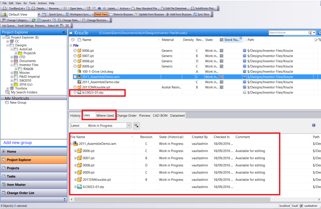The width and height of the screenshot is (321, 209).
Task: Click the header radio circle left of Name
Action: click(x=73, y=40)
